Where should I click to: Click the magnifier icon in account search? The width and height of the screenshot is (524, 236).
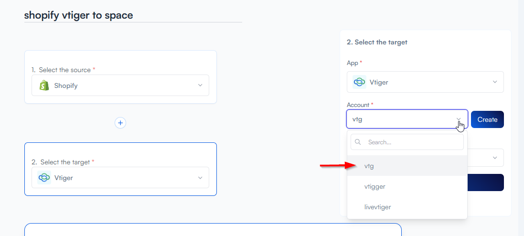[x=358, y=142]
